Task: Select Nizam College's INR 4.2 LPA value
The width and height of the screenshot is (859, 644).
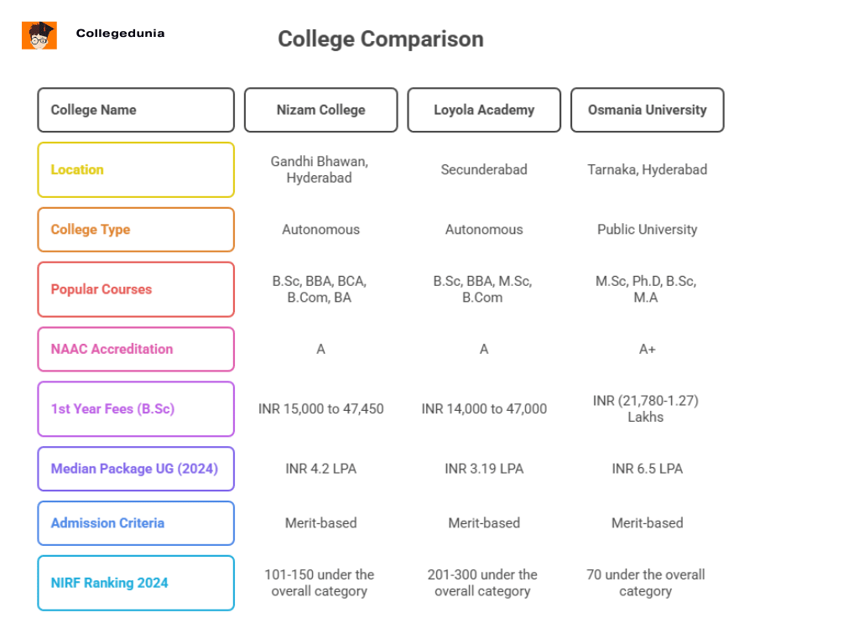Action: point(320,469)
